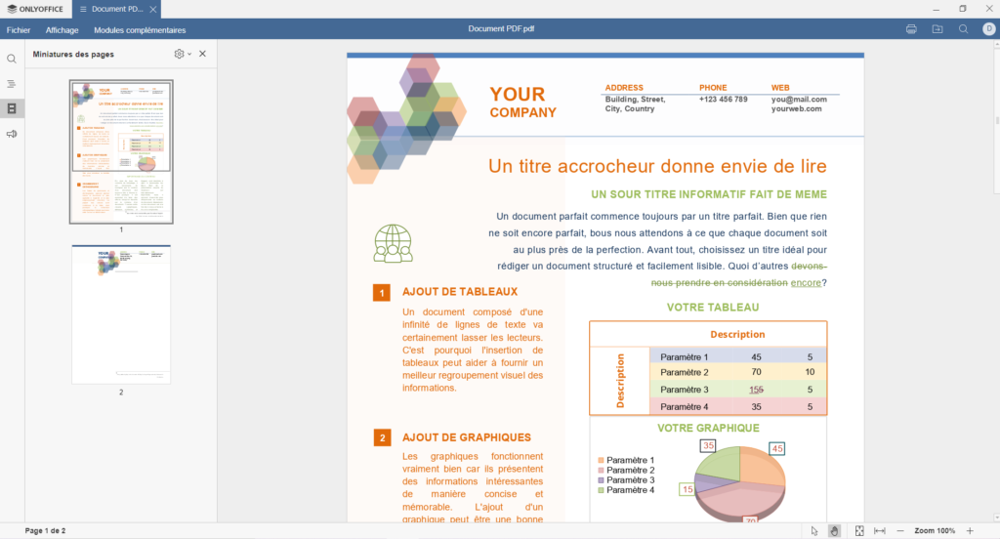Screen dimensions: 1000x539
Task: Open the Modules complémentaires menu
Action: 140,30
